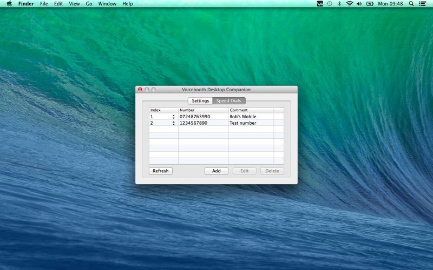The image size is (433, 270).
Task: Switch to the Settings tab
Action: click(200, 100)
